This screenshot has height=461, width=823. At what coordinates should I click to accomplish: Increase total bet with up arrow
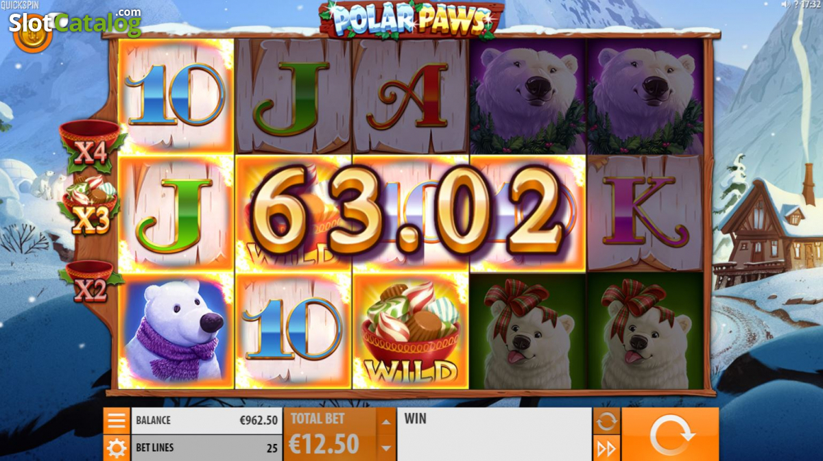[x=386, y=421]
